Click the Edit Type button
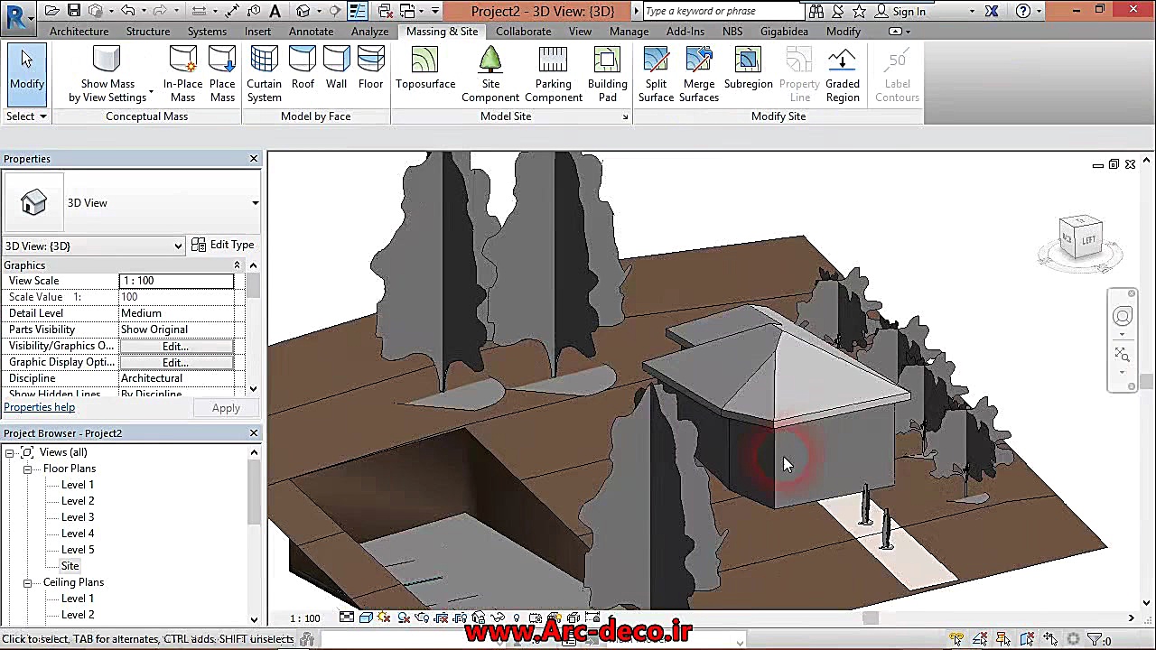1156x650 pixels. (x=223, y=245)
